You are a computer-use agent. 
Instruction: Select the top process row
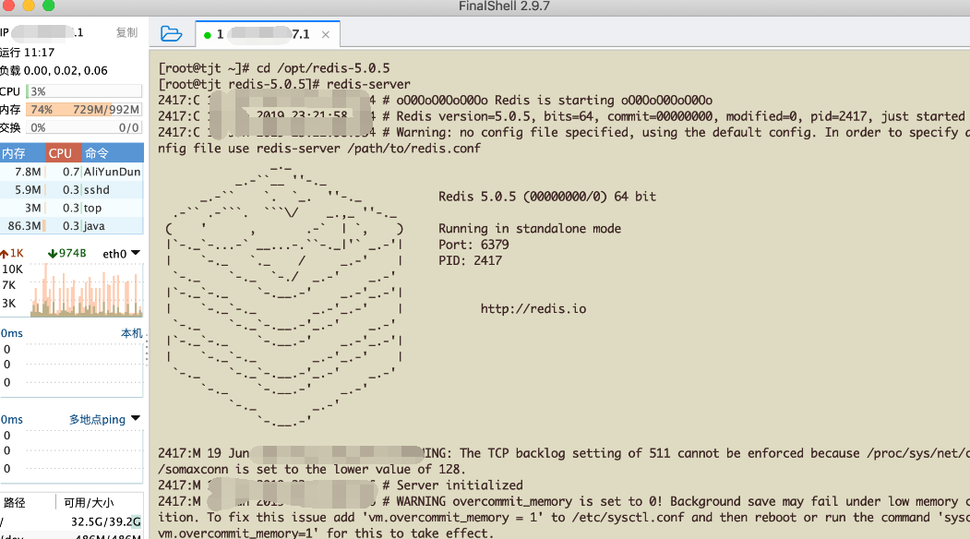click(x=71, y=209)
